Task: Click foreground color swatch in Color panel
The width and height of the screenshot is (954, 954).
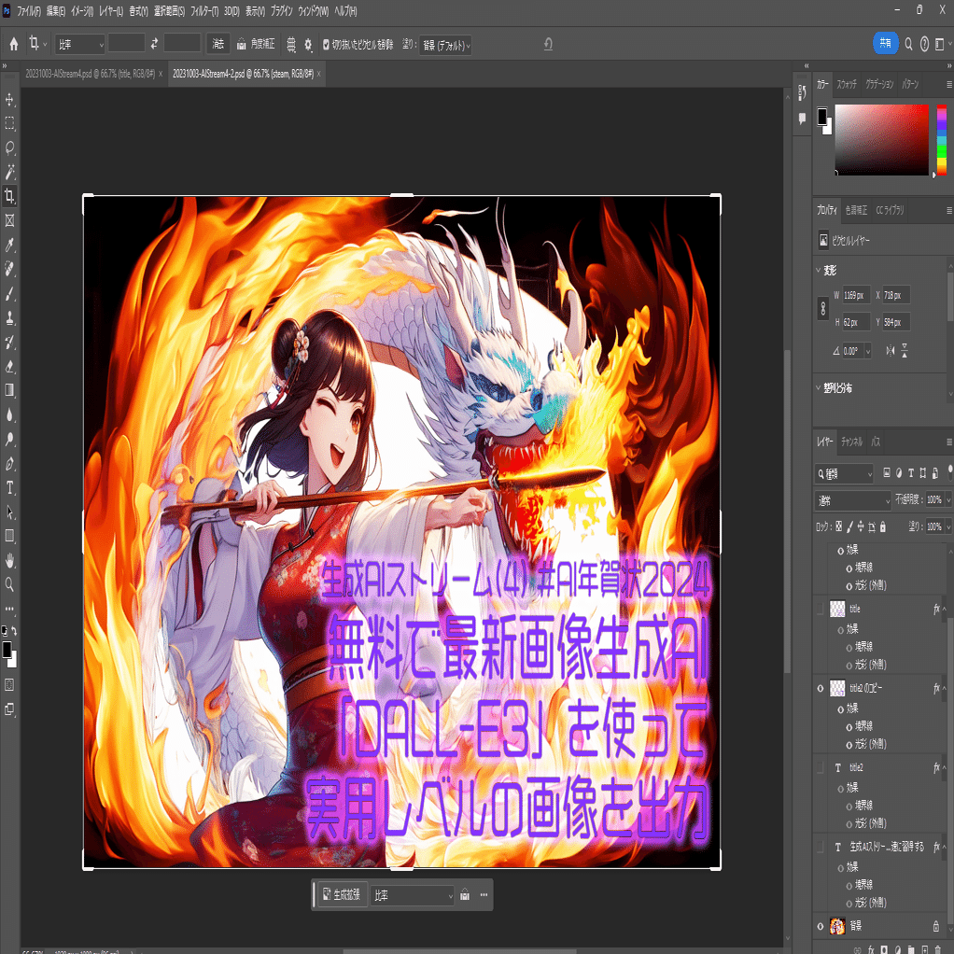Action: 822,116
